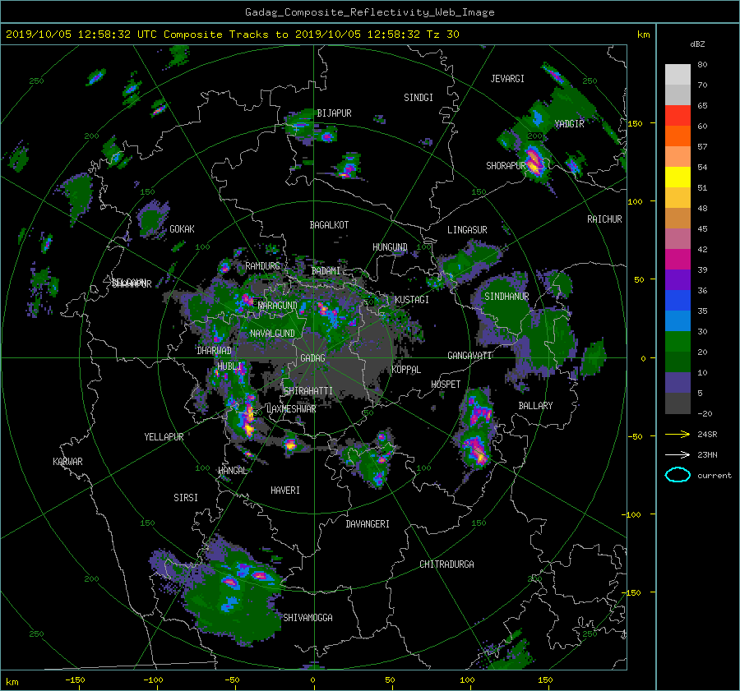The width and height of the screenshot is (740, 691).
Task: Select the BIJAPUR city label
Action: pos(334,113)
